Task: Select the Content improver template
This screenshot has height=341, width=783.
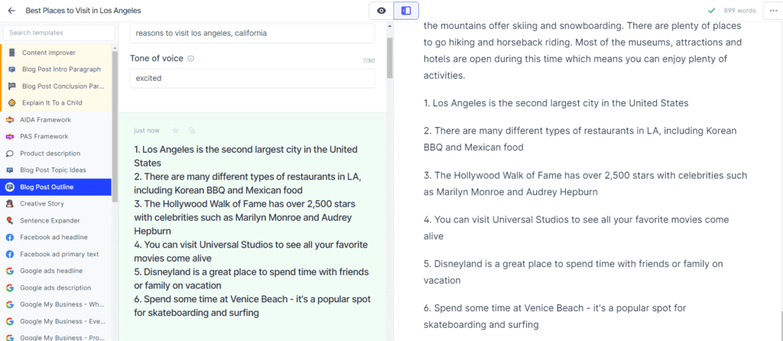Action: click(56, 53)
